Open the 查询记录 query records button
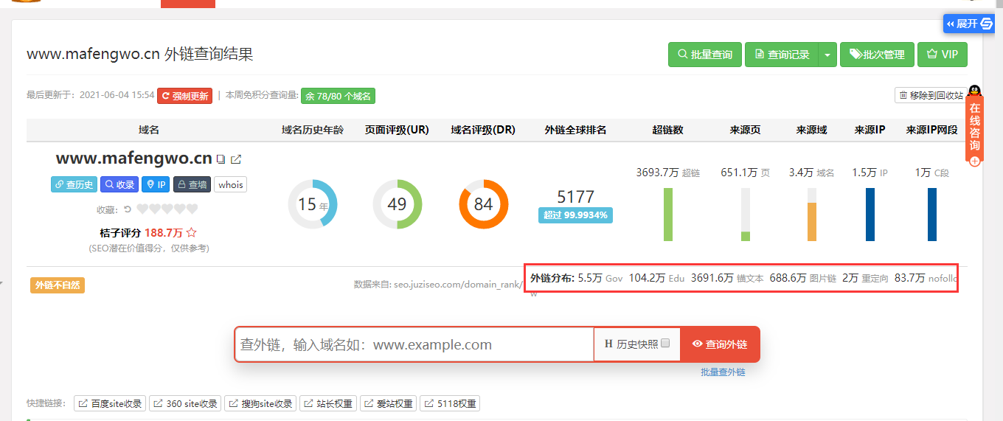 pyautogui.click(x=782, y=55)
